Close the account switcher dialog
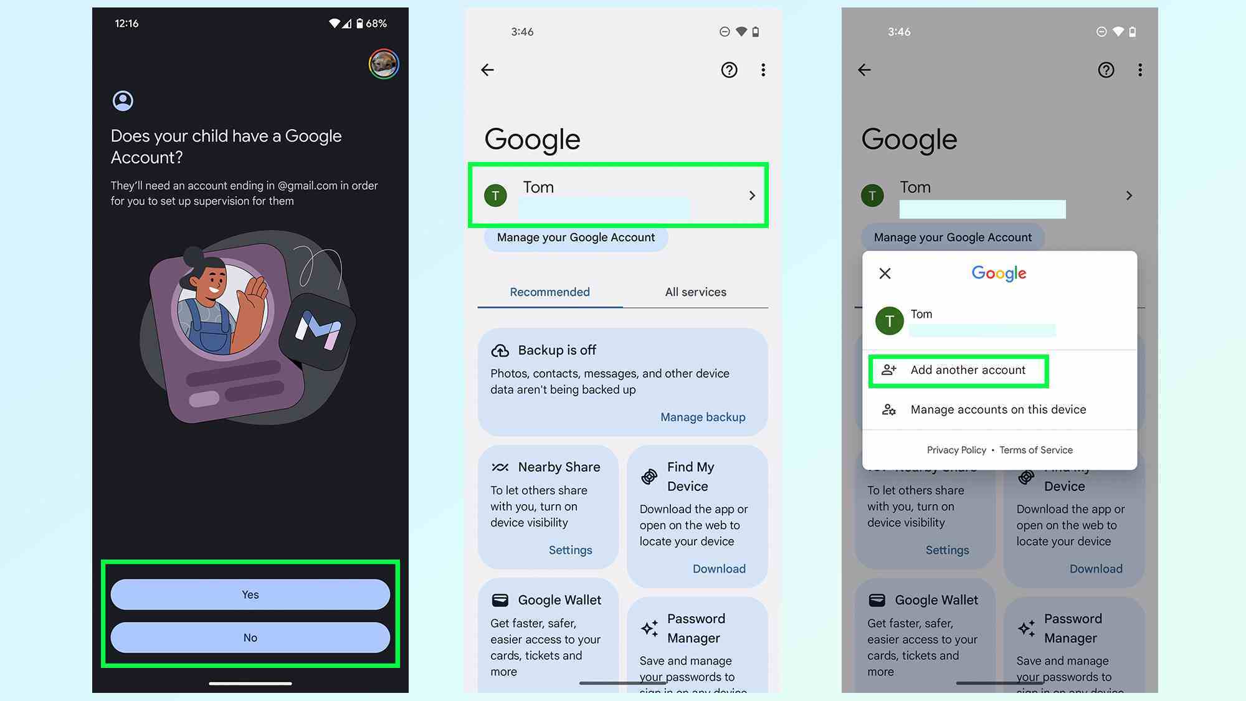The height and width of the screenshot is (701, 1246). coord(885,273)
